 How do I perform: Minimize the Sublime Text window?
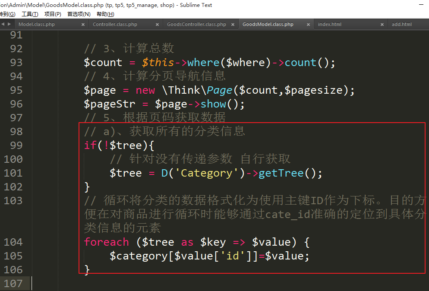[x=421, y=5]
